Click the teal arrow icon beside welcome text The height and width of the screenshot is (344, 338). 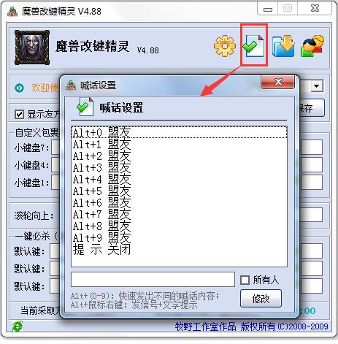pyautogui.click(x=20, y=88)
